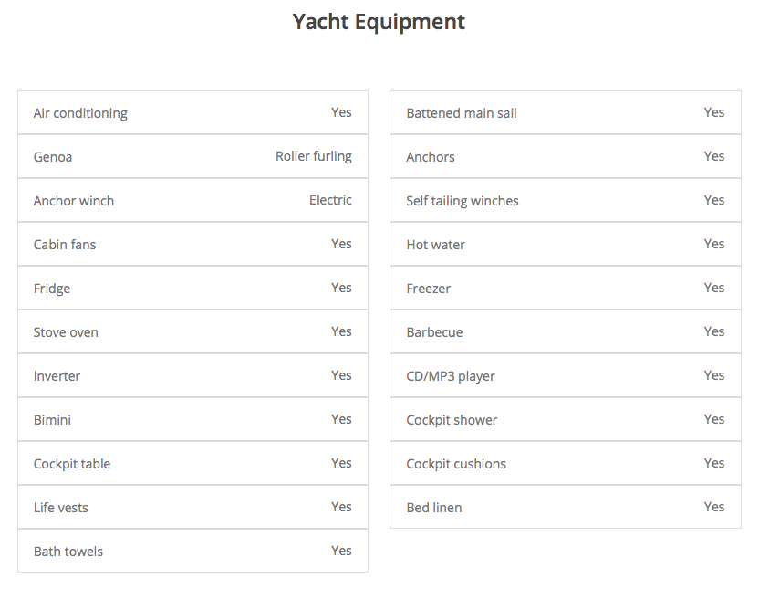
Task: Click the Yacht Equipment heading
Action: click(x=379, y=22)
